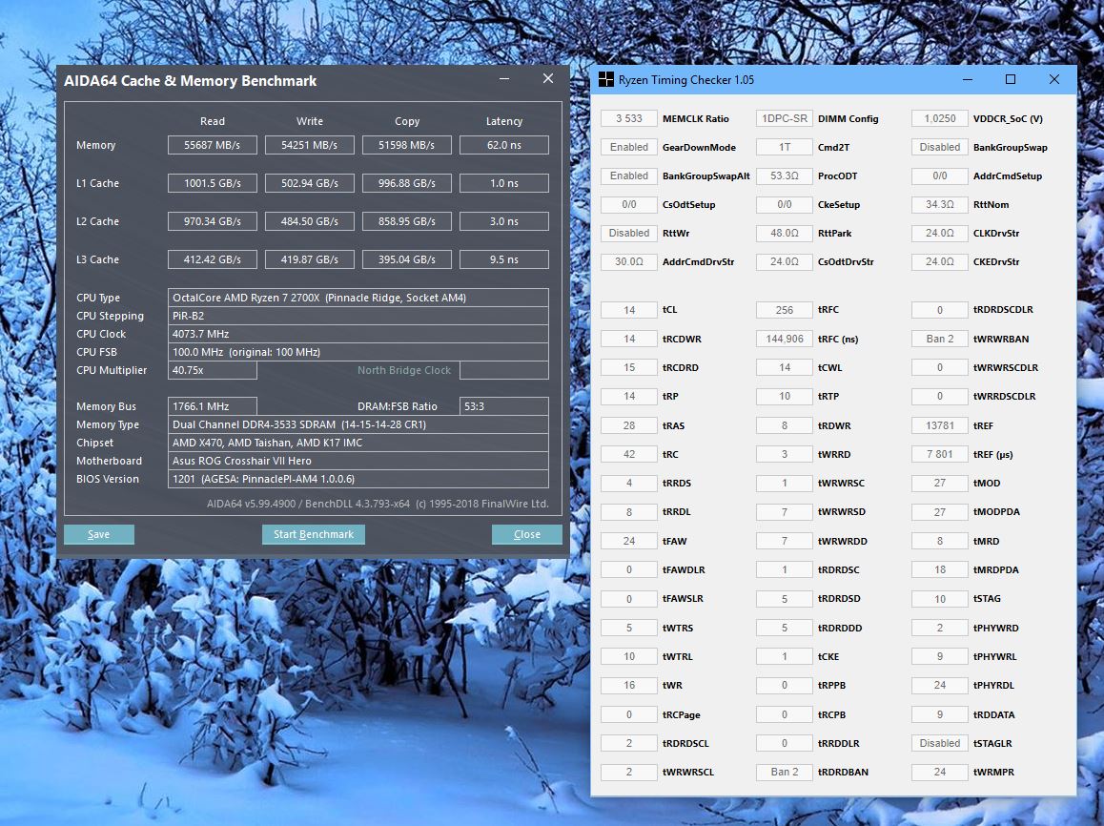This screenshot has width=1104, height=826.
Task: Click the tPHYRDL value 24
Action: [x=940, y=685]
